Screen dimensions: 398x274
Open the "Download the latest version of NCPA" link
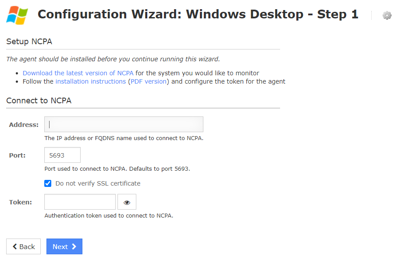[x=78, y=73]
